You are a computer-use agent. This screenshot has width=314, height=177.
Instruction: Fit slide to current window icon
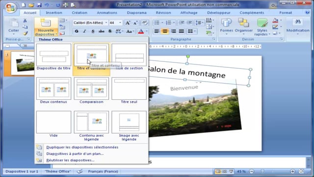[x=301, y=172]
